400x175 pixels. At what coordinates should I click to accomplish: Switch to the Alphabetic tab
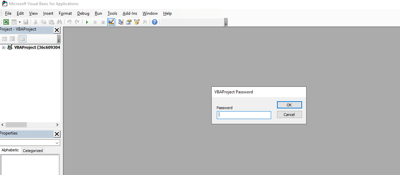[10, 150]
